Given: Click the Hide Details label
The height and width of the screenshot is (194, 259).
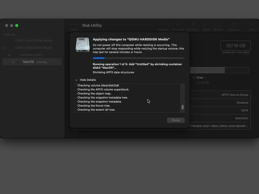Looking at the screenshot, I should [x=88, y=80].
